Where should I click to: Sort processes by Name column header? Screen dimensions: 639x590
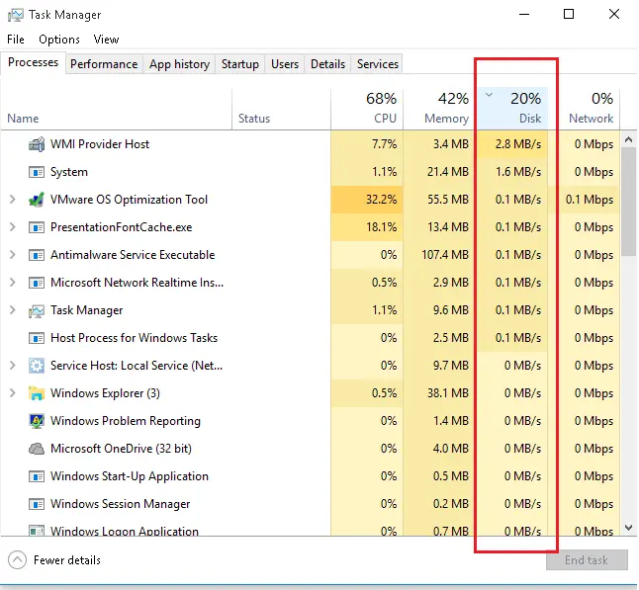pos(116,109)
